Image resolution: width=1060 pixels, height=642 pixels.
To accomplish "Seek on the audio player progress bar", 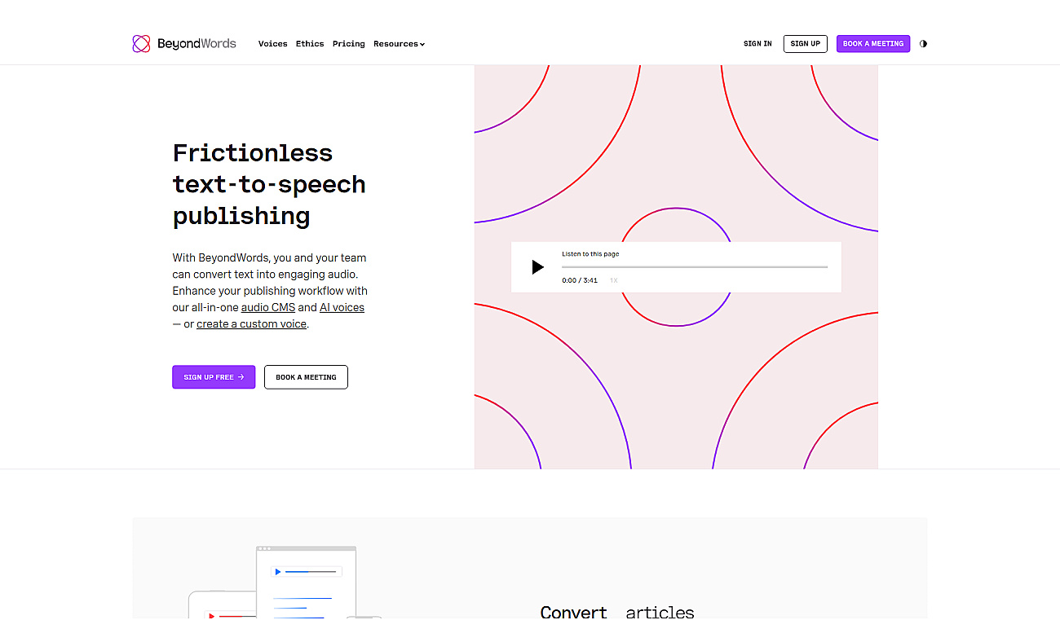I will [695, 266].
